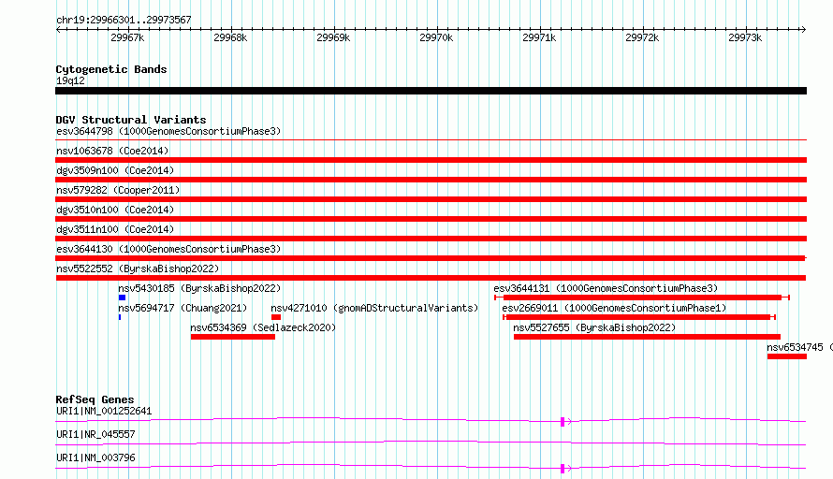Click the 29968k ruler tick label
The width and height of the screenshot is (833, 479).
tap(230, 37)
